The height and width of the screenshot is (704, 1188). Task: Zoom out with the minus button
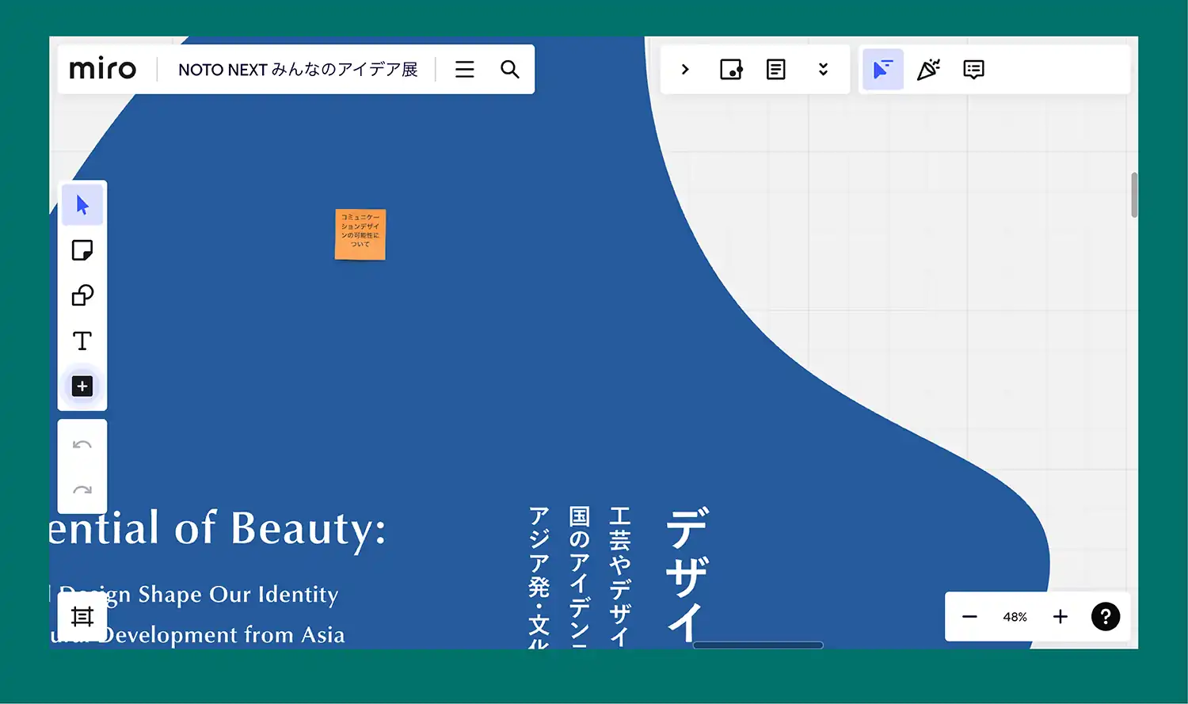click(969, 617)
